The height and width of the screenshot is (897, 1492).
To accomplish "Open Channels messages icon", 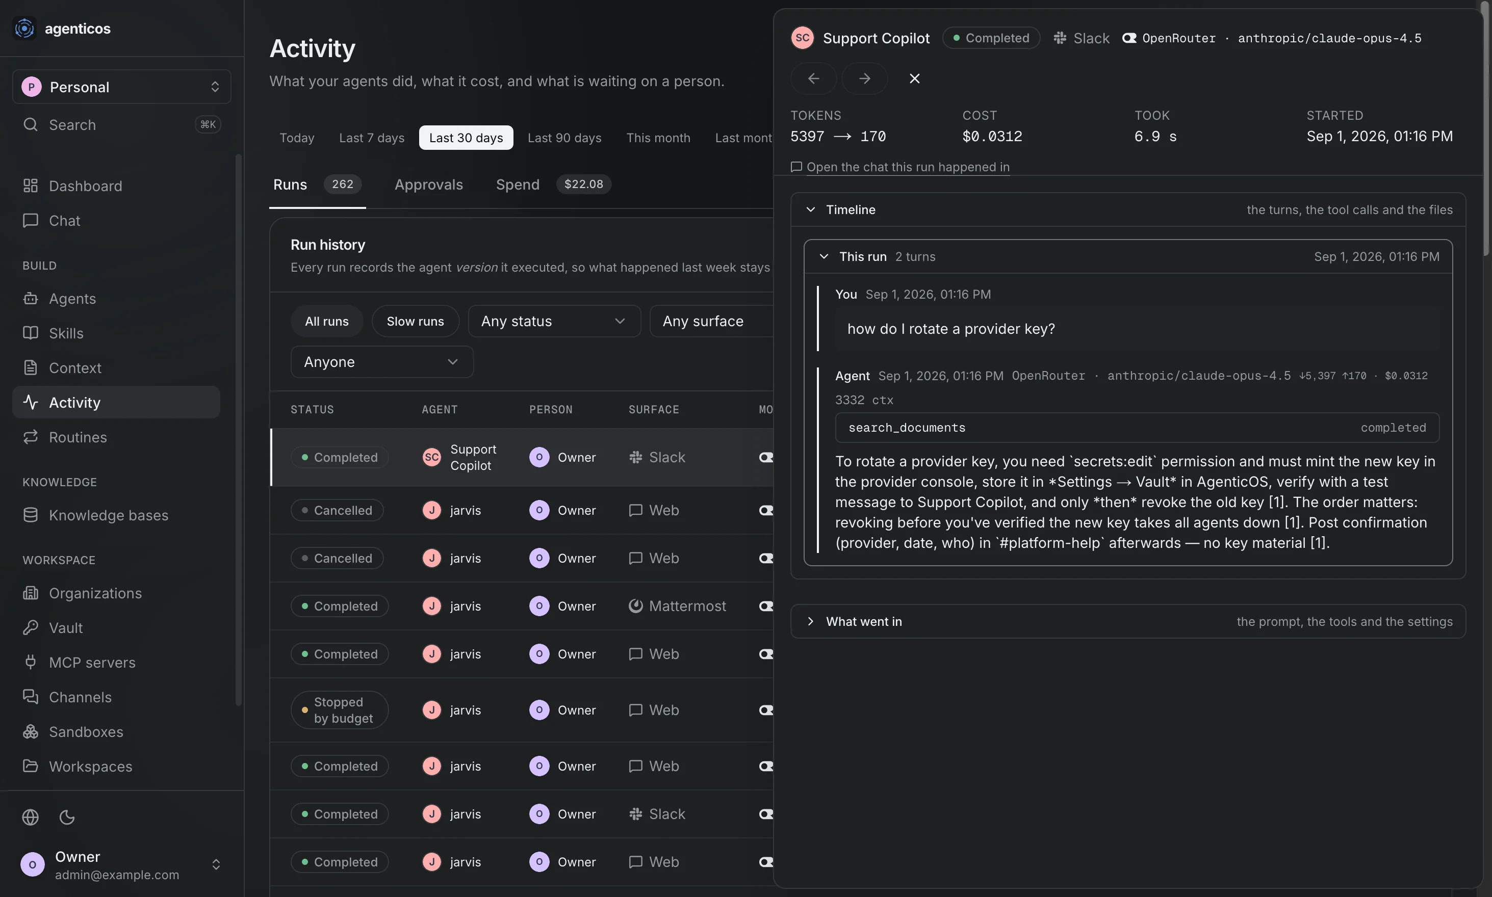I will click(x=30, y=697).
